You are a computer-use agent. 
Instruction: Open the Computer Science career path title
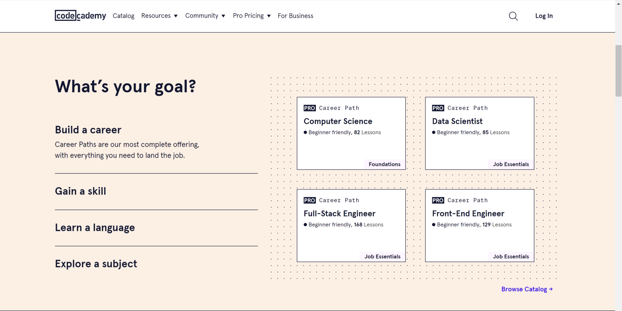tap(338, 121)
